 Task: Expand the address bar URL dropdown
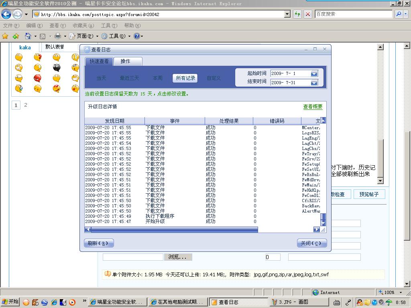(287, 14)
